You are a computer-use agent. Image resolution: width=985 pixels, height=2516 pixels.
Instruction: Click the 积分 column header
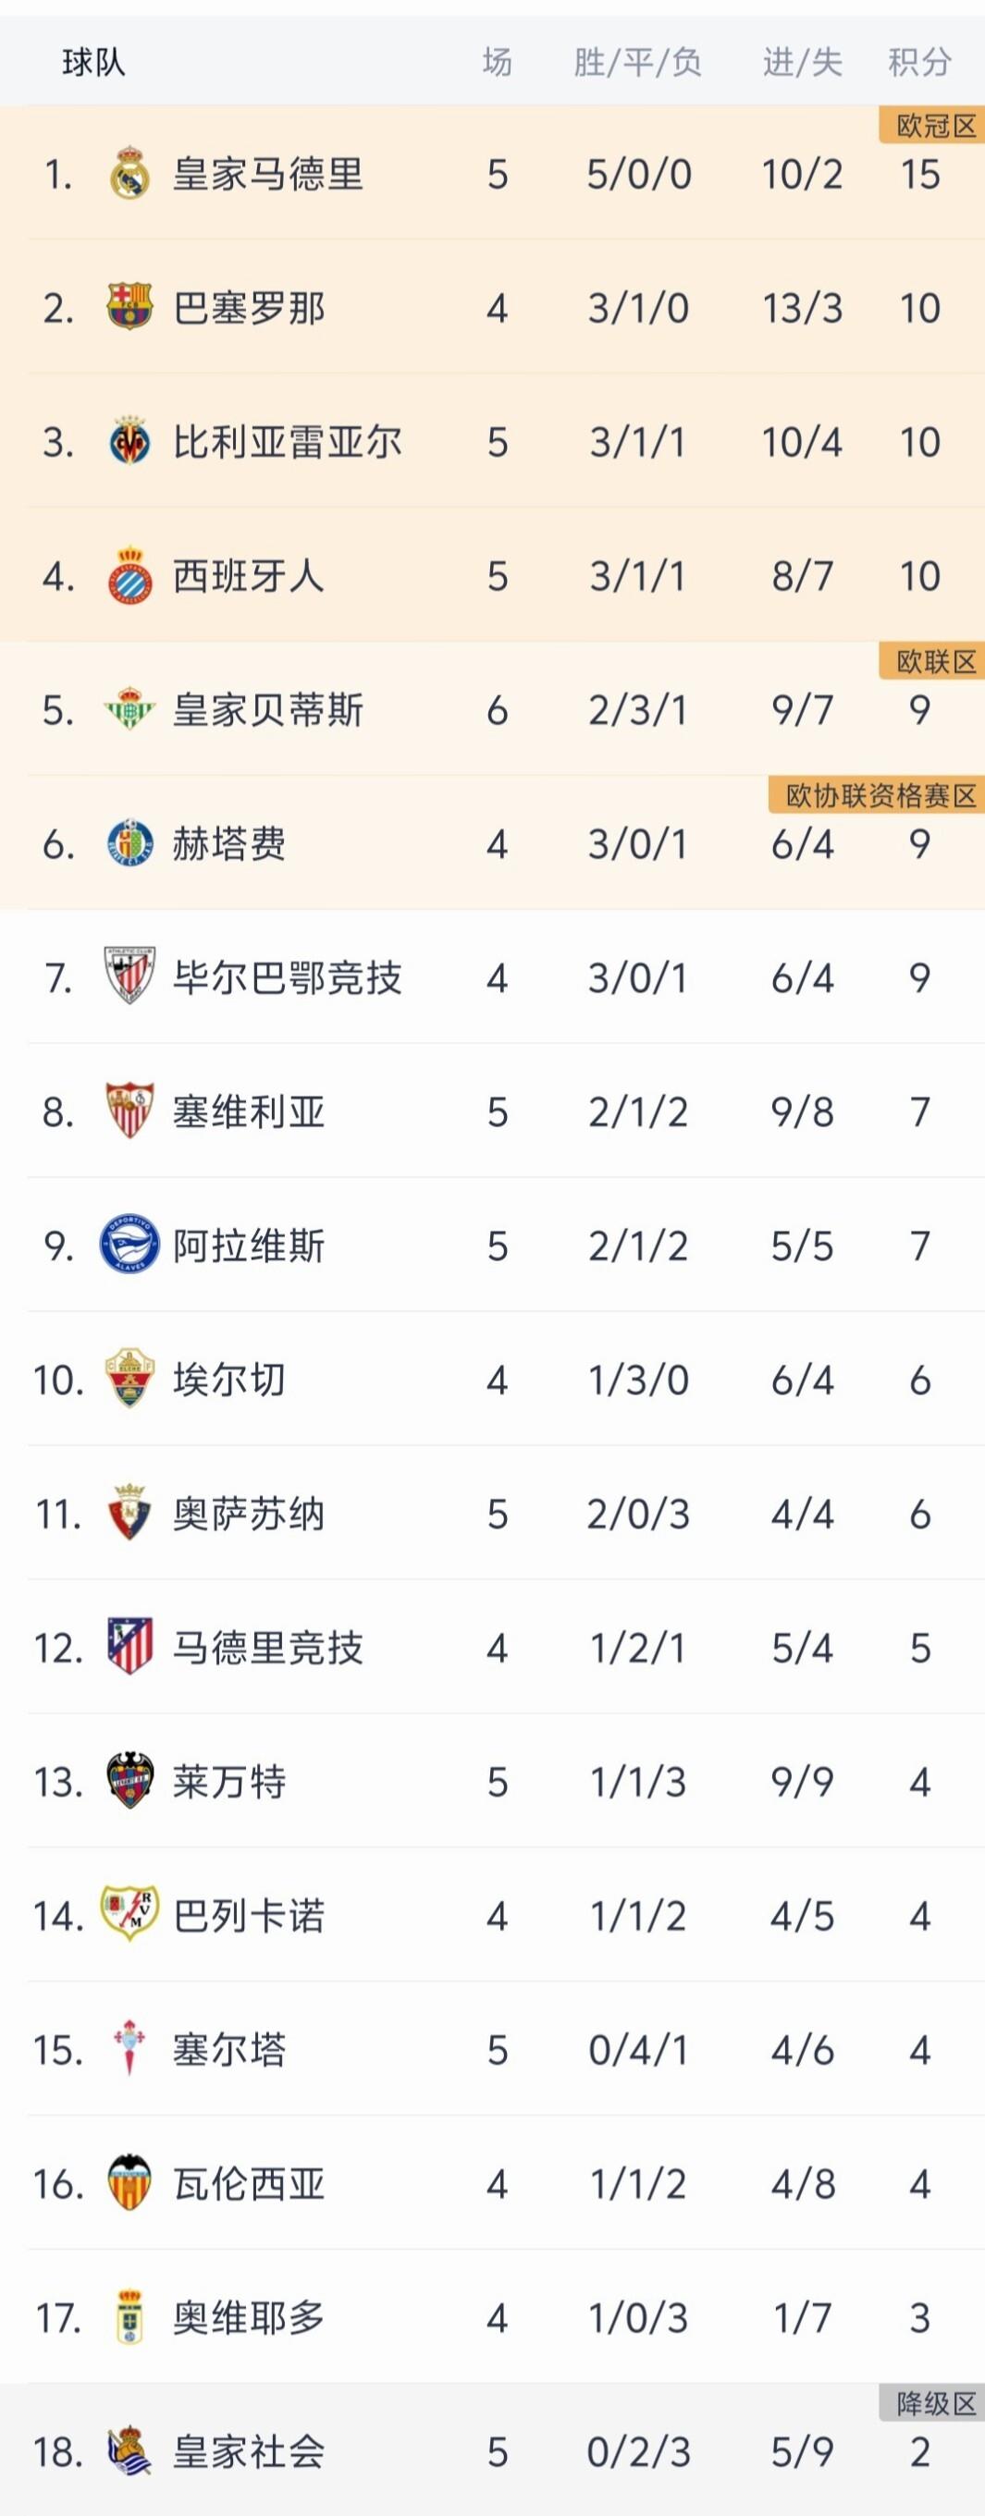point(918,63)
